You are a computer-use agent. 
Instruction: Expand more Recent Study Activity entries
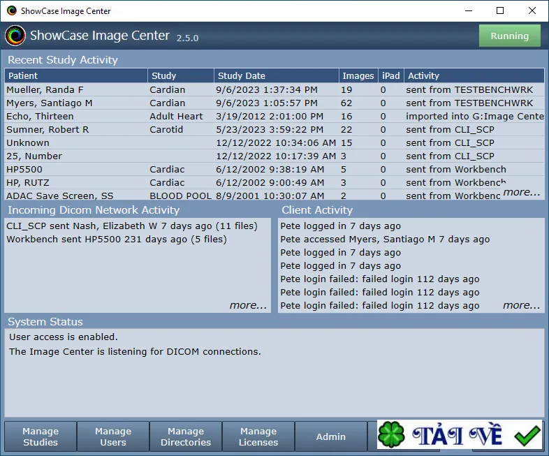pyautogui.click(x=521, y=192)
